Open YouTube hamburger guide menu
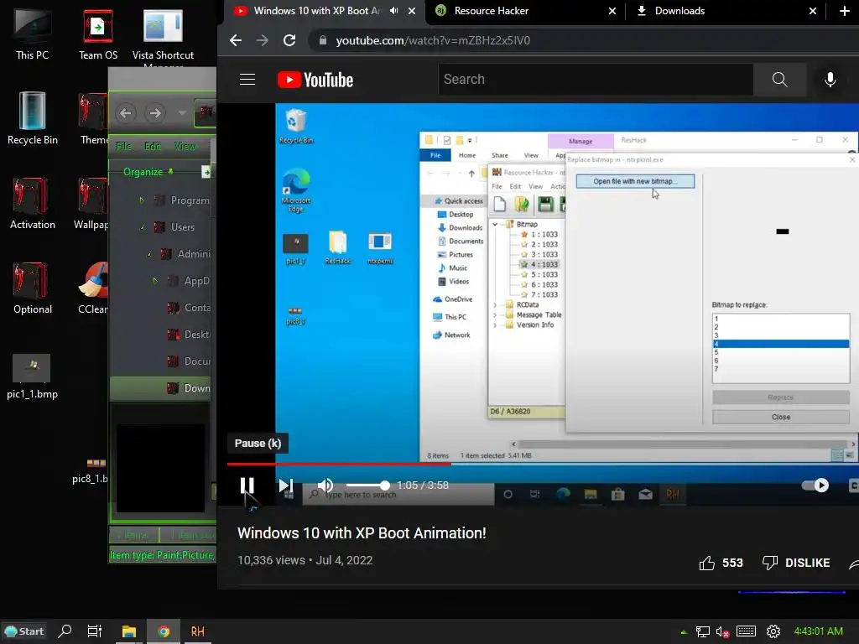The width and height of the screenshot is (859, 644). click(x=247, y=80)
